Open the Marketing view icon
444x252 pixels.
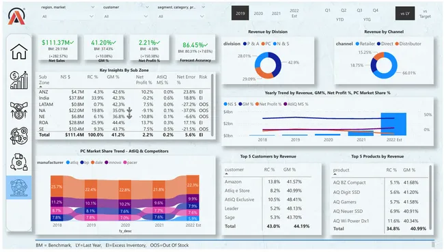point(18,136)
